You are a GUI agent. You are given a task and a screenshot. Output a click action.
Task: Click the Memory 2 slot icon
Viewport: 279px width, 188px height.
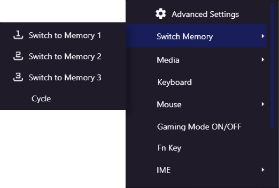pos(18,56)
